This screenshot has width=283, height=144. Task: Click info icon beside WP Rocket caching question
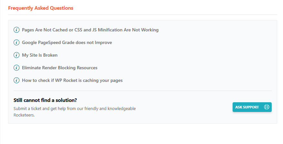click(x=16, y=80)
